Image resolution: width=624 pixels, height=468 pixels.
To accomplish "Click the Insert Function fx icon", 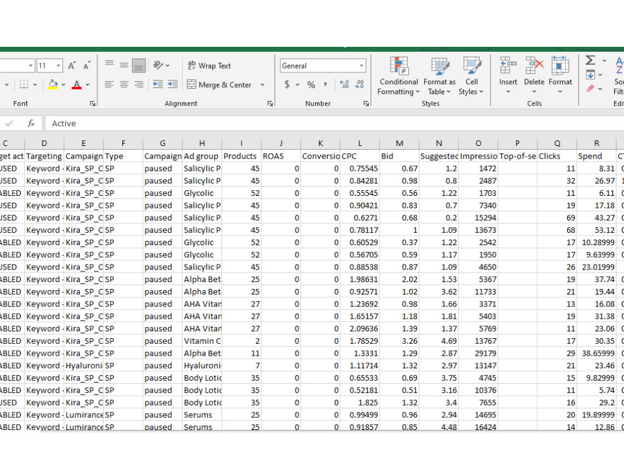I will pyautogui.click(x=31, y=124).
